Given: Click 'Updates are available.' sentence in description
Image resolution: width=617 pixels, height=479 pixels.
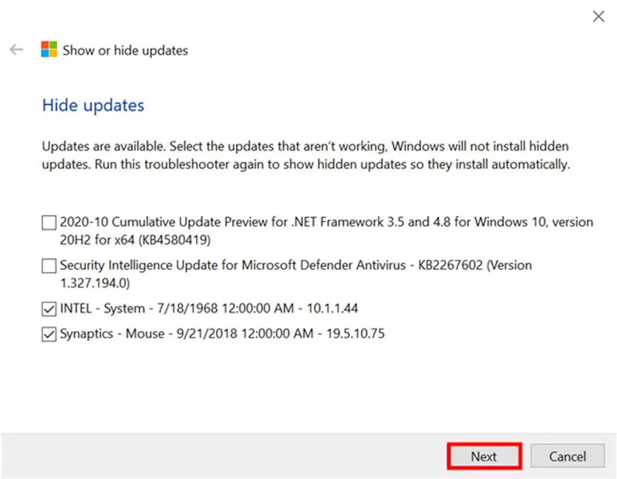Looking at the screenshot, I should click(103, 147).
